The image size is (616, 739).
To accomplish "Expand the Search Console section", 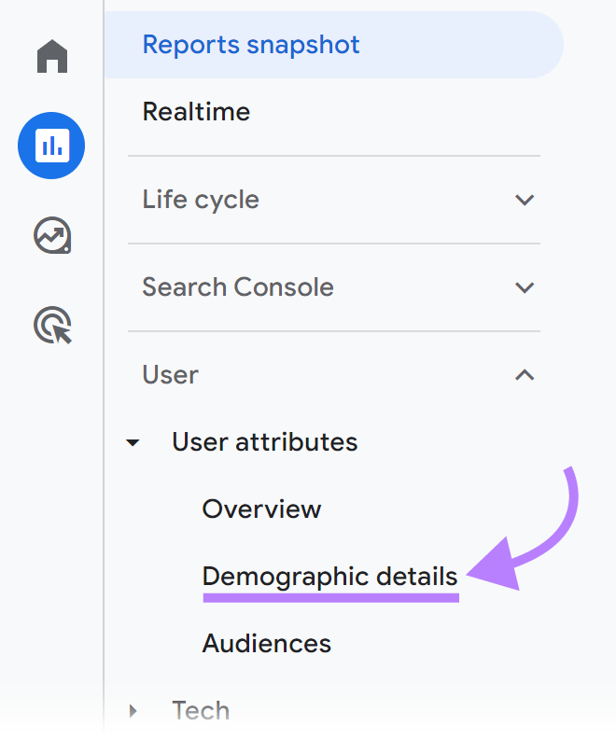I will pyautogui.click(x=238, y=287).
